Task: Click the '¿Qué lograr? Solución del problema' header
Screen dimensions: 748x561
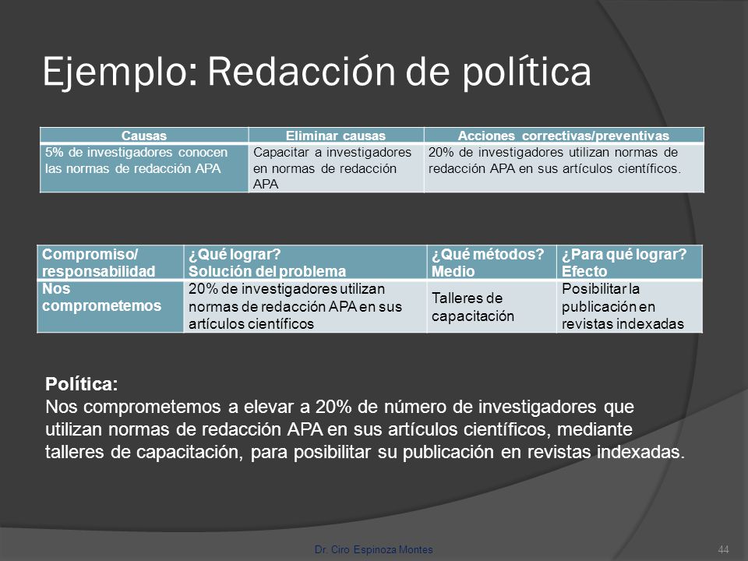Action: click(x=305, y=263)
